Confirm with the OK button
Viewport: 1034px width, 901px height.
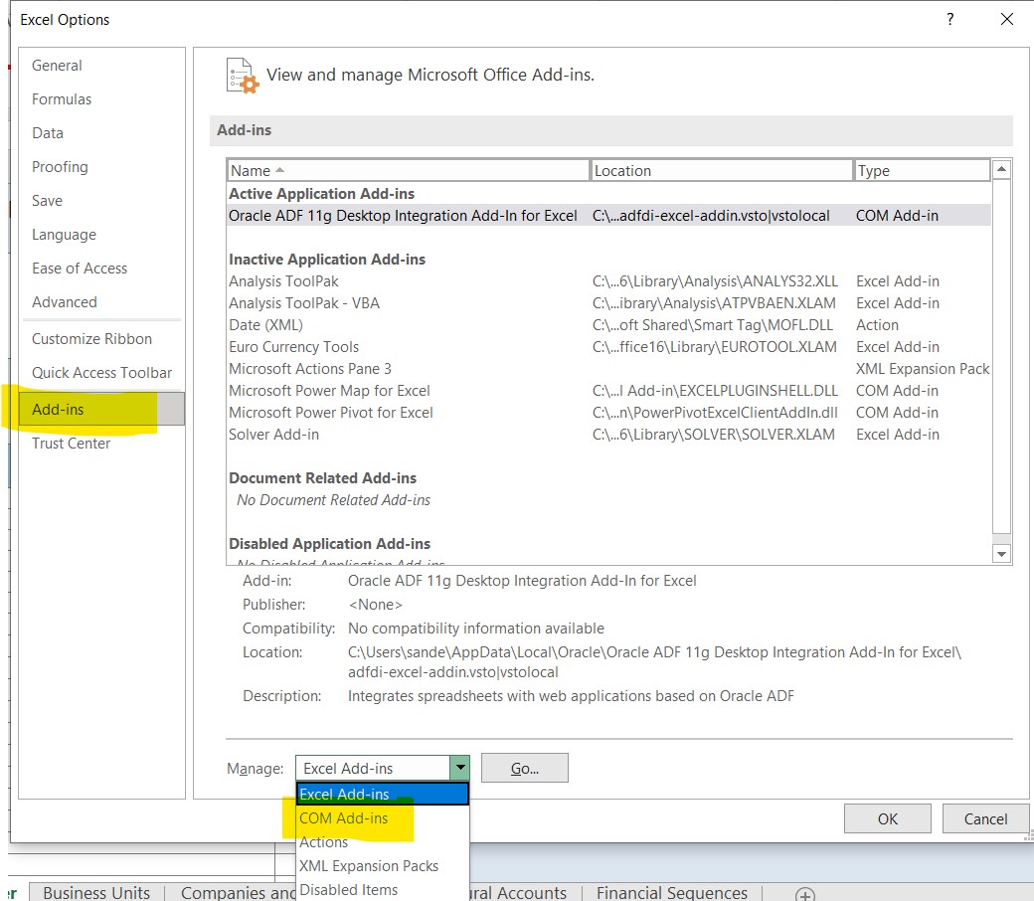[x=888, y=819]
